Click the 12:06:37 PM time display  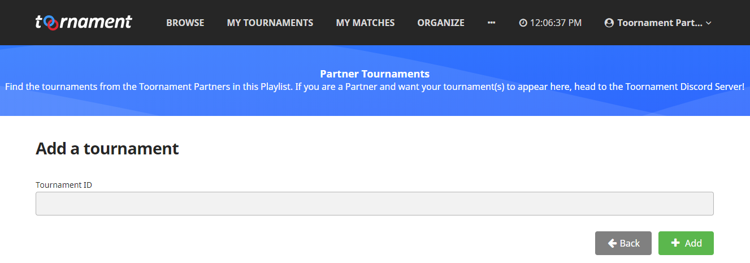click(556, 23)
